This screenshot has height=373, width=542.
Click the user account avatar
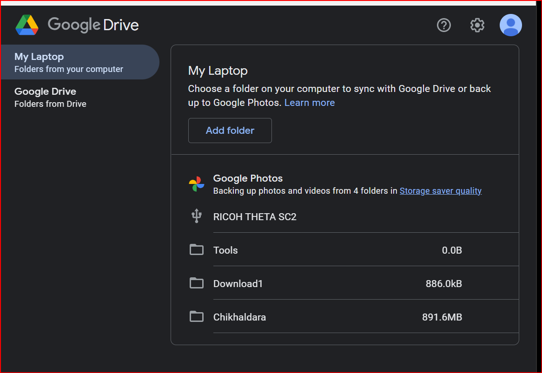pos(510,25)
